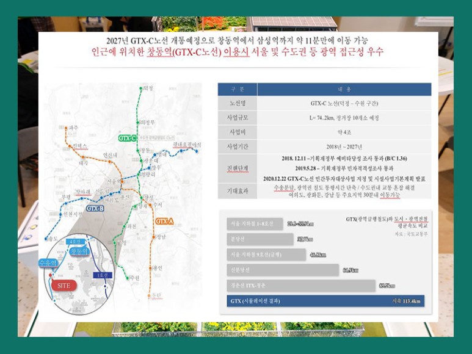
Task: Select the 구분 table header cell
Action: [238, 89]
